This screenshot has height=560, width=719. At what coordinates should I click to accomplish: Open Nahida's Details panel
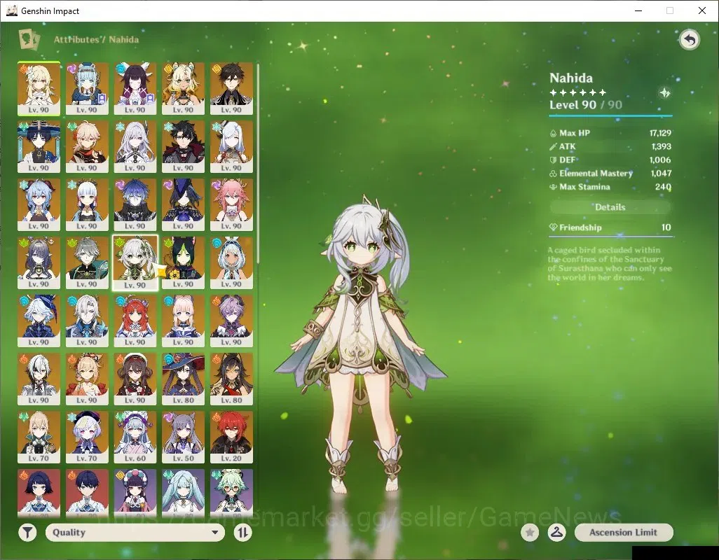pos(610,207)
